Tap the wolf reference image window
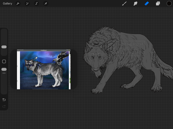Viewport: 173px width, 129px height. 44,69
